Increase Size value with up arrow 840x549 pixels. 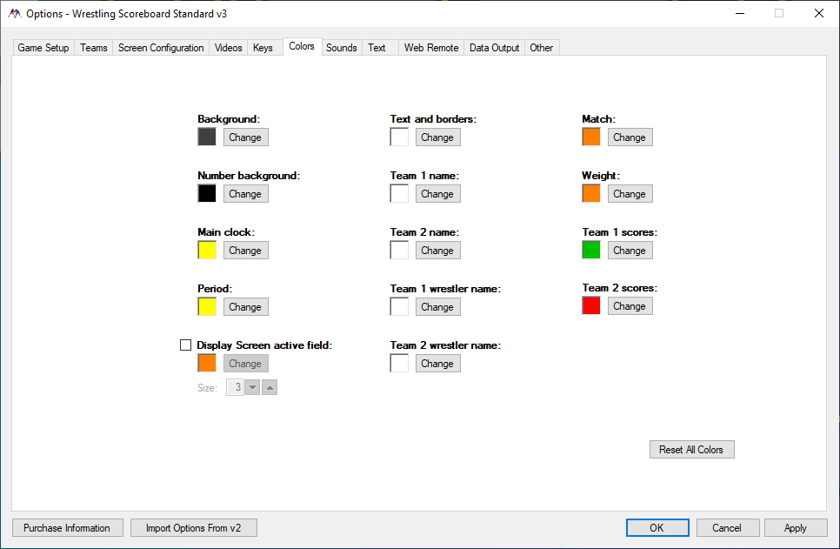coord(270,387)
